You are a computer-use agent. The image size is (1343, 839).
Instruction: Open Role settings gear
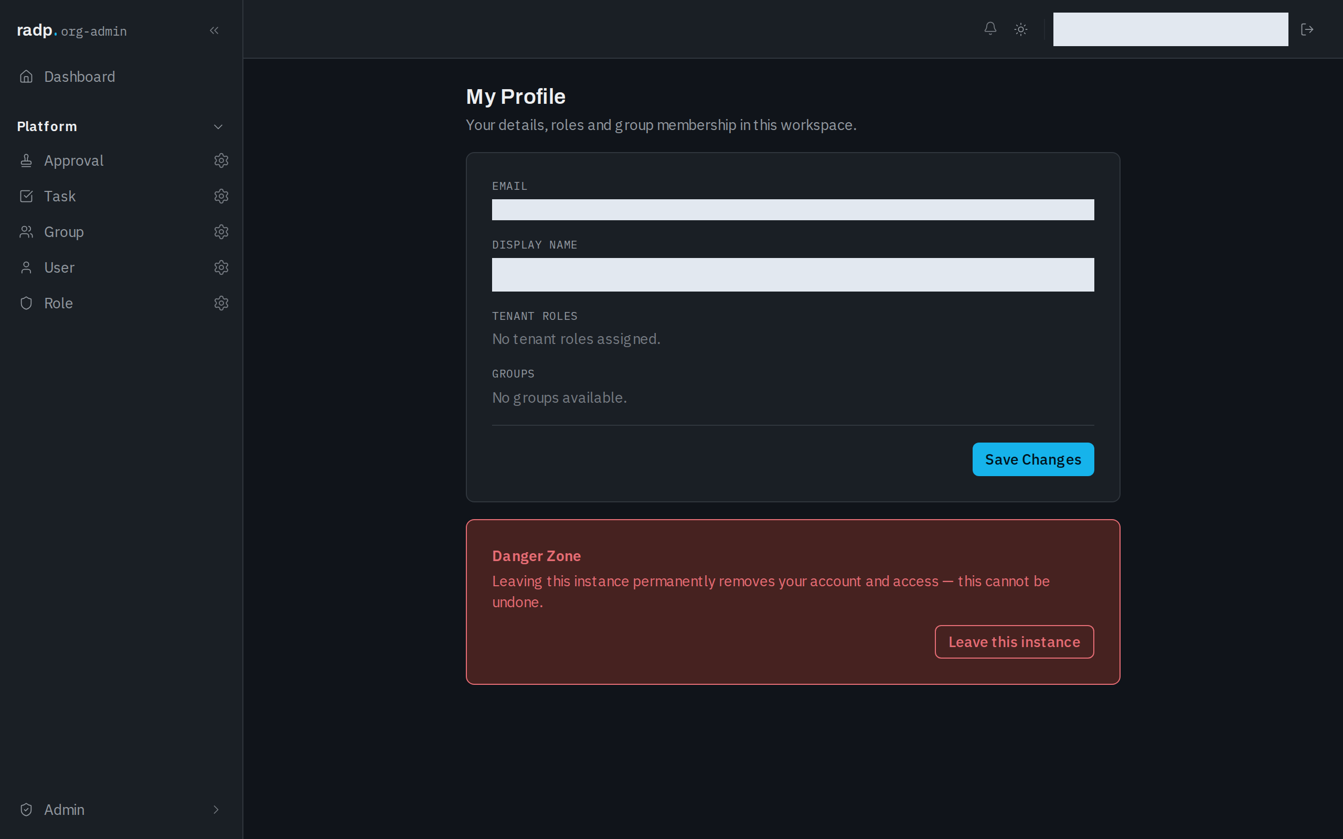tap(221, 303)
